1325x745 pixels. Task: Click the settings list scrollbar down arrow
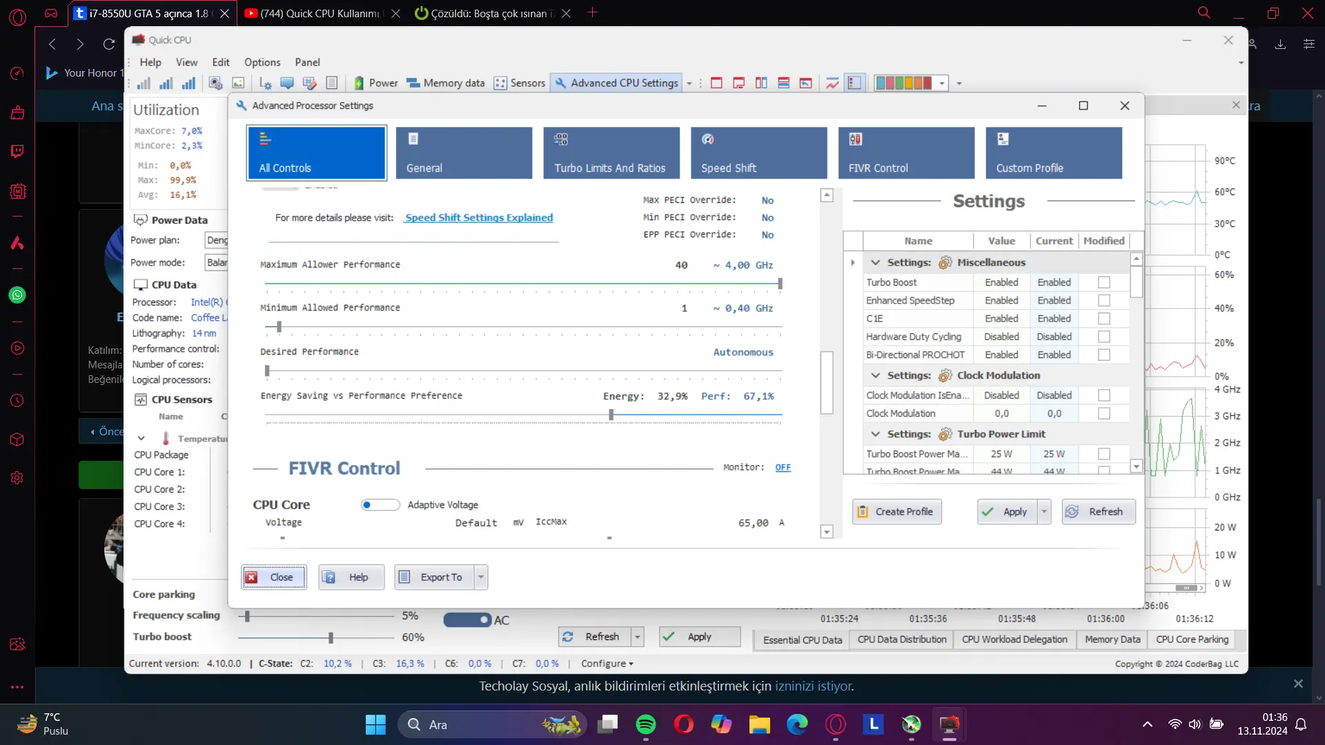coord(1136,467)
